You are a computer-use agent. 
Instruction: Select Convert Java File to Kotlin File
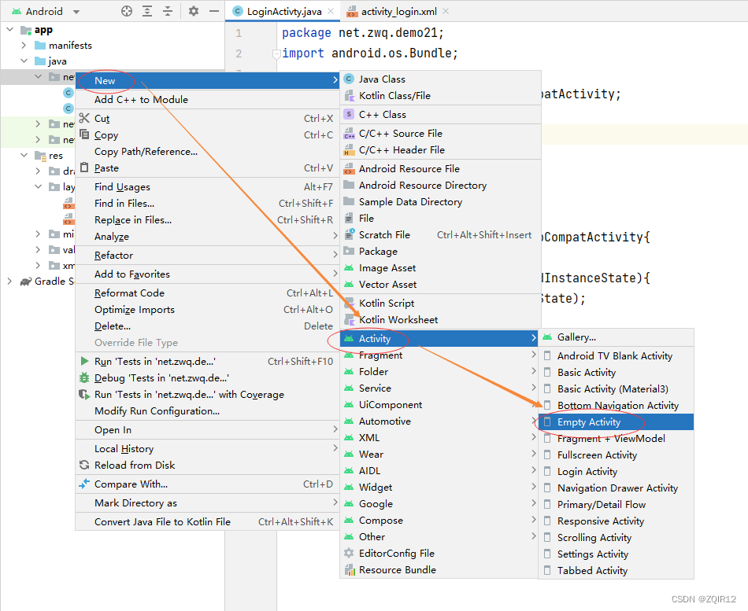[207, 521]
